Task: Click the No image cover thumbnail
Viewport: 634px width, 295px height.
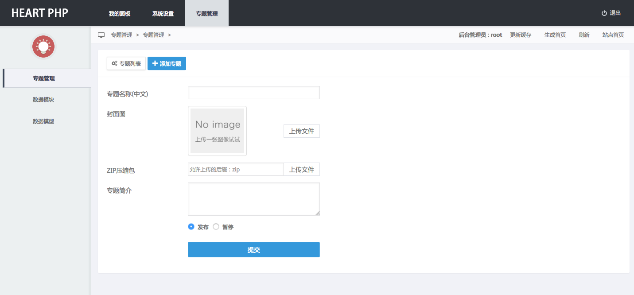Action: (217, 131)
